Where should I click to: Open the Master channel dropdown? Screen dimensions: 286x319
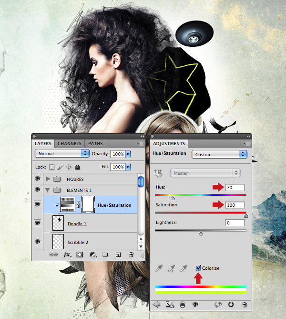click(205, 173)
